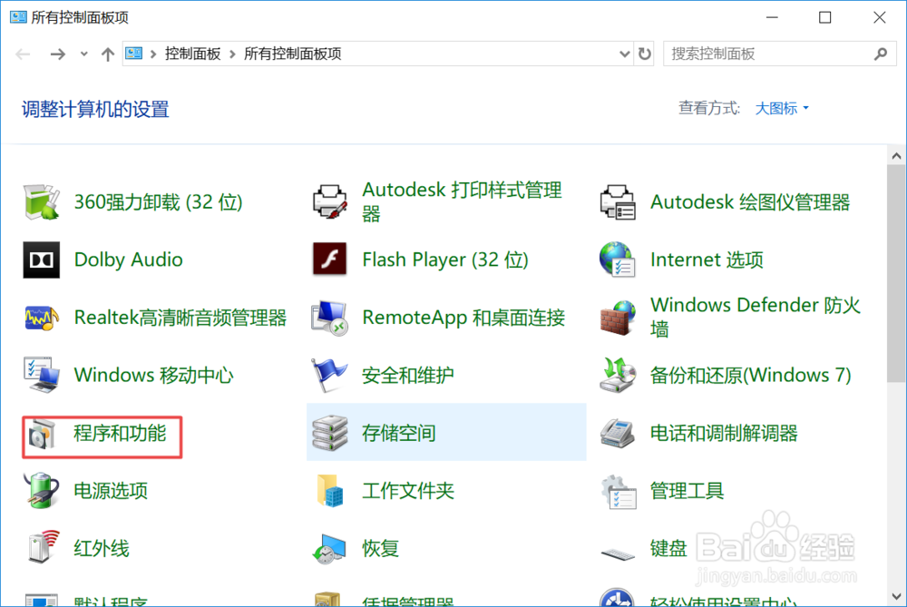Open the 红外线 icon
The image size is (907, 607).
point(43,546)
